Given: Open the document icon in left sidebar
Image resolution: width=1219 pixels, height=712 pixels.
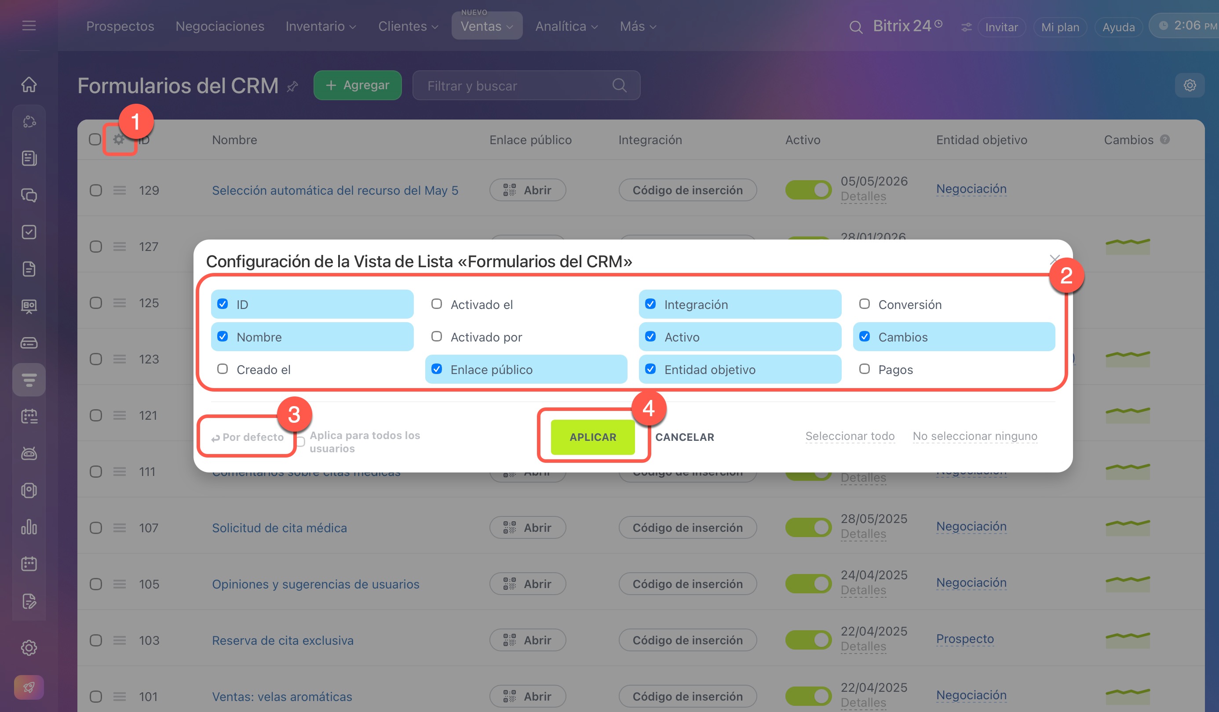Looking at the screenshot, I should tap(29, 269).
